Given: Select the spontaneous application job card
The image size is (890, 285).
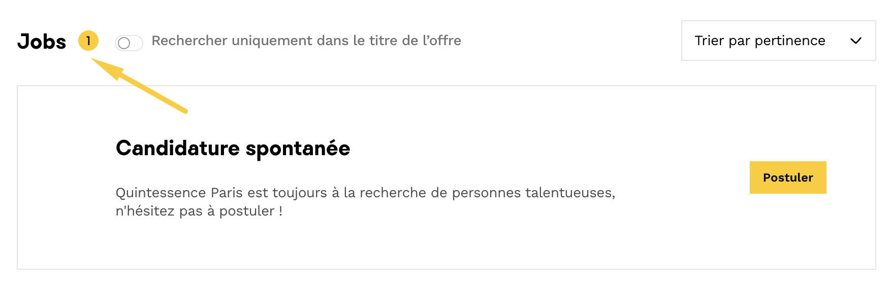Looking at the screenshot, I should [x=446, y=243].
